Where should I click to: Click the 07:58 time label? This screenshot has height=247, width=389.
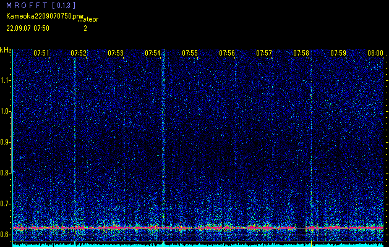(x=301, y=53)
